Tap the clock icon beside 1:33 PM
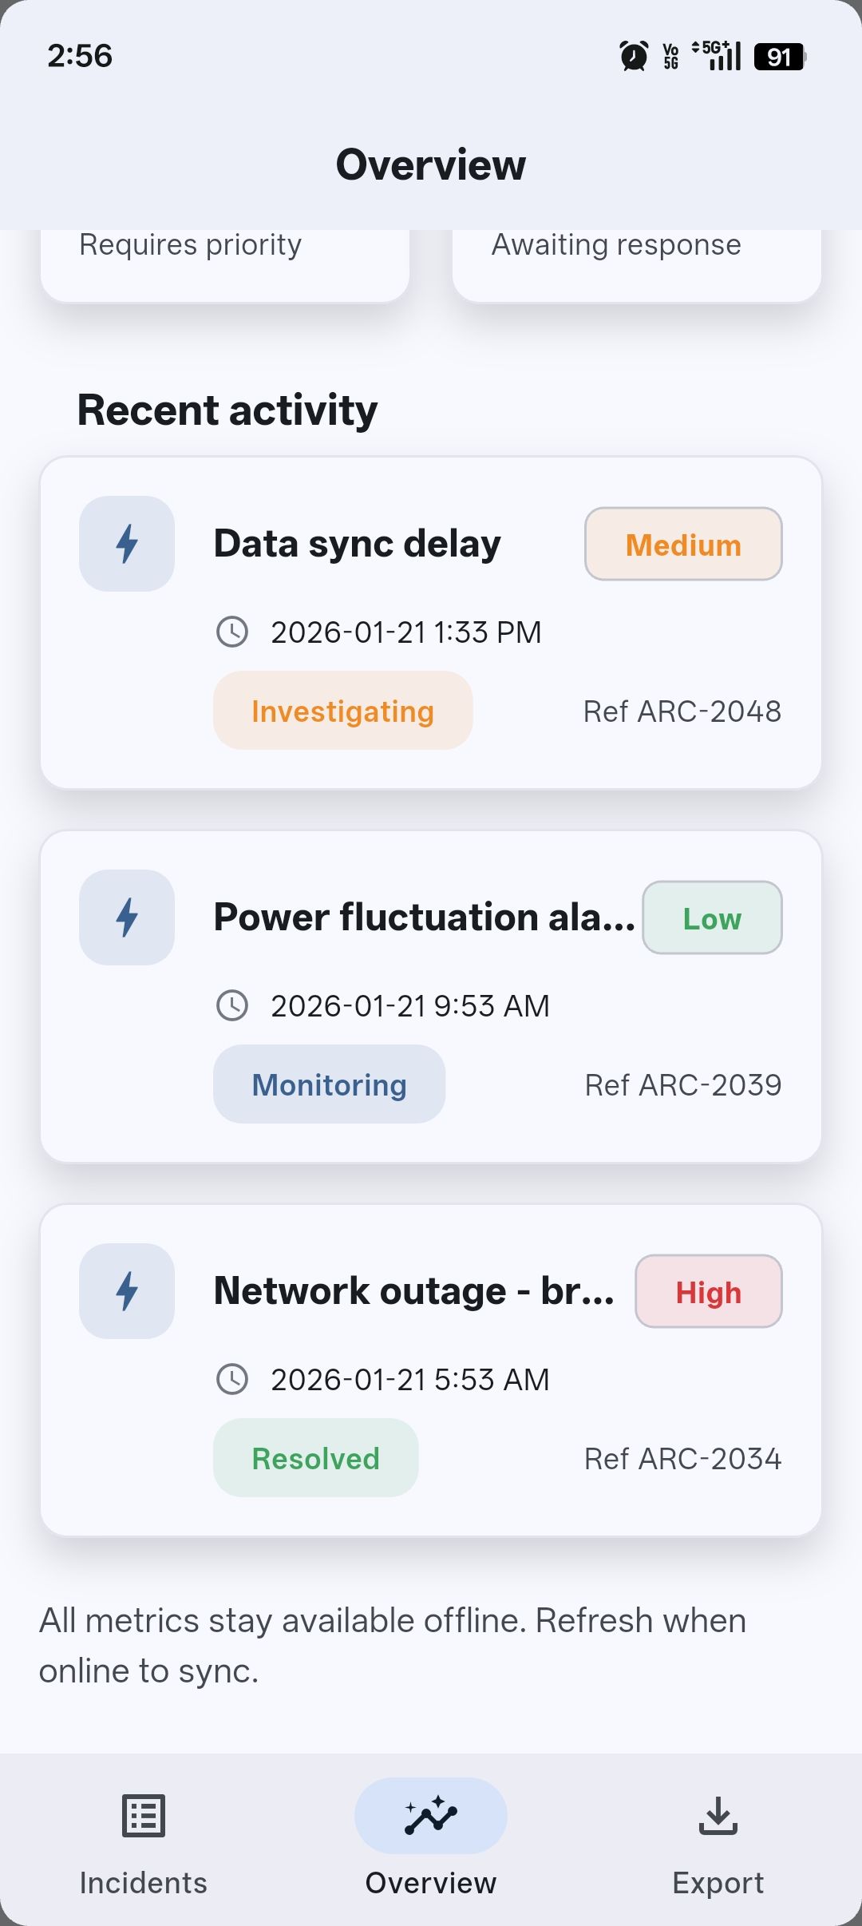Screen dimensions: 862x1926 click(x=232, y=632)
